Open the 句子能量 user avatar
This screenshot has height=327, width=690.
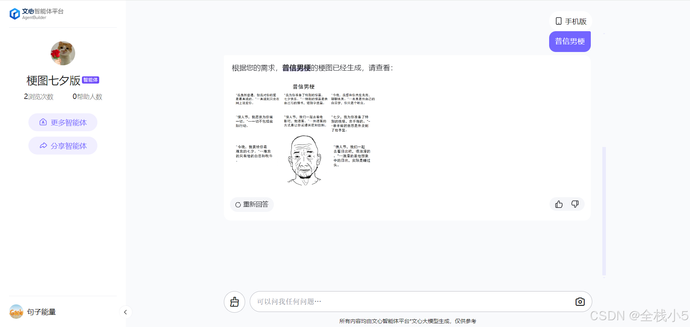pyautogui.click(x=16, y=312)
